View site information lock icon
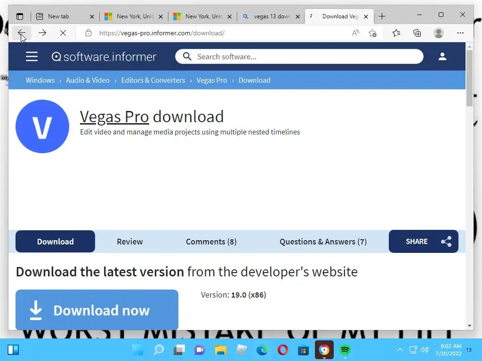The height and width of the screenshot is (361, 482). [88, 33]
